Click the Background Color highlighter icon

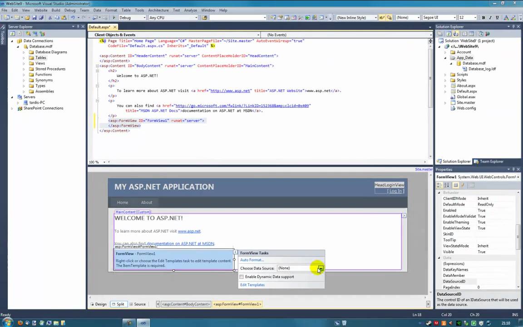514,18
